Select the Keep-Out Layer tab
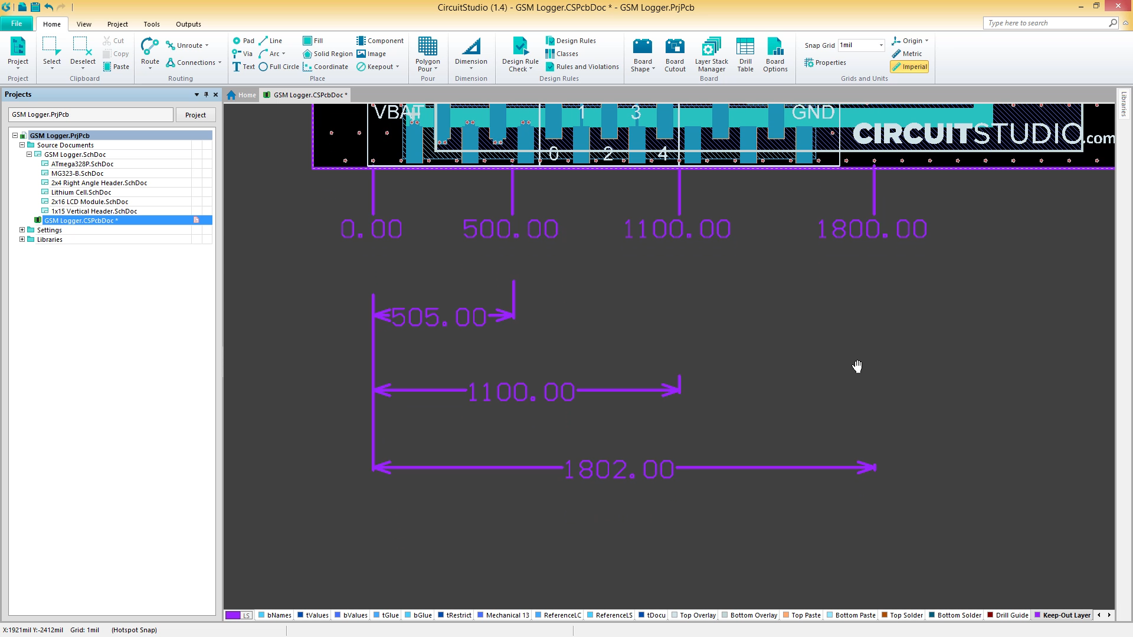The height and width of the screenshot is (637, 1133). tap(1061, 615)
